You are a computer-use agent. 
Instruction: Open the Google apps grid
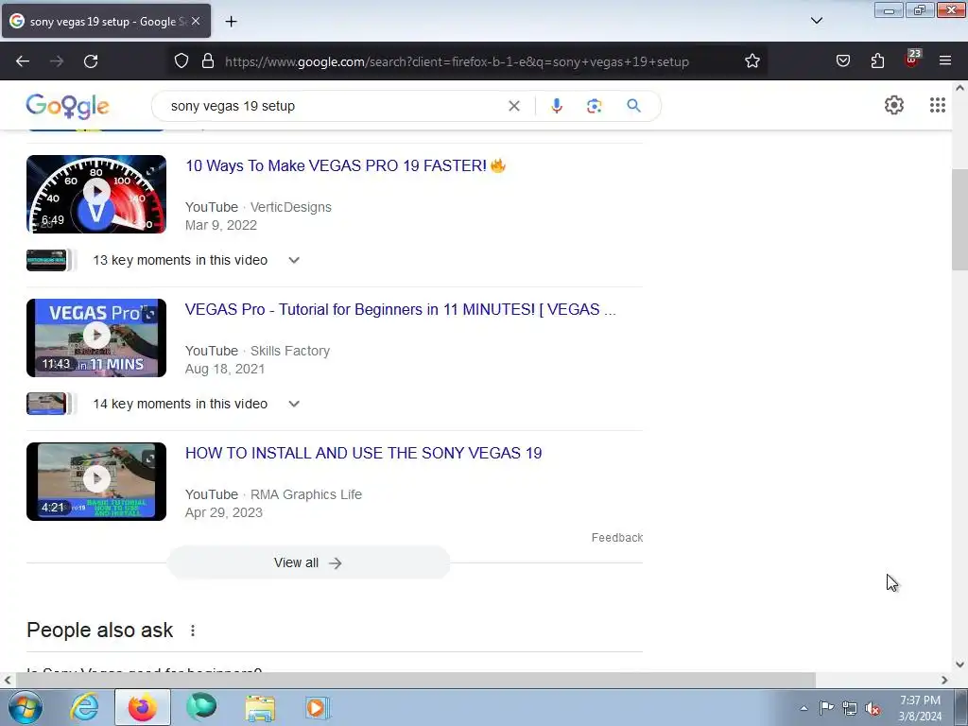(x=937, y=106)
